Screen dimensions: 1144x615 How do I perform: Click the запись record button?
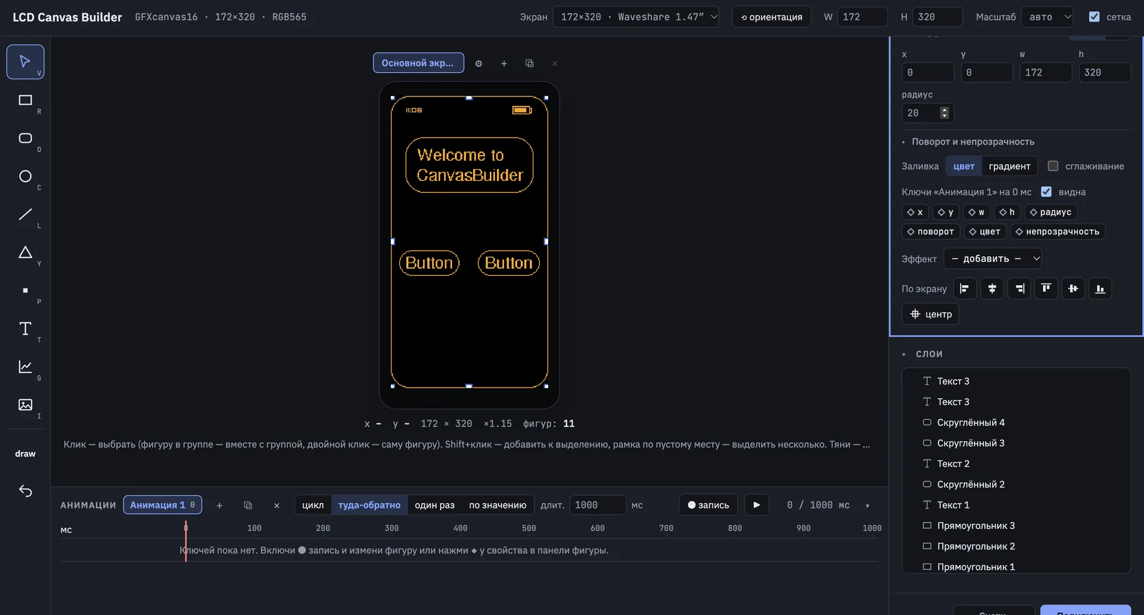point(708,505)
